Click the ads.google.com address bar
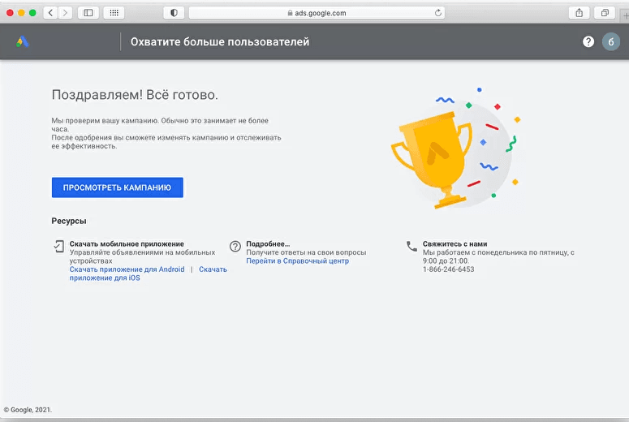The height and width of the screenshot is (422, 629). click(317, 13)
